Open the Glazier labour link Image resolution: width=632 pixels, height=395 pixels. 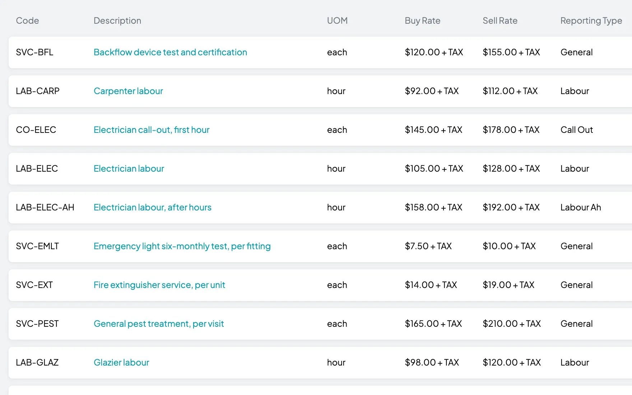(x=121, y=363)
